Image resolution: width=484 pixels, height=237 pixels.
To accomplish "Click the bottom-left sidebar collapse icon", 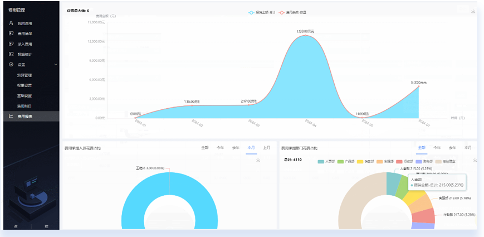I will [x=16, y=226].
